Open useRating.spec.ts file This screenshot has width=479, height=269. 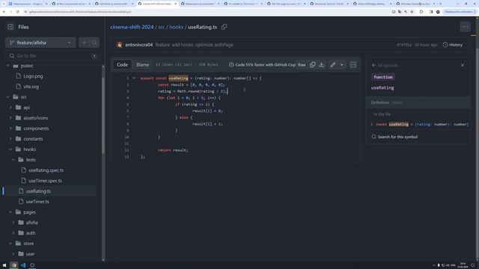(x=46, y=170)
